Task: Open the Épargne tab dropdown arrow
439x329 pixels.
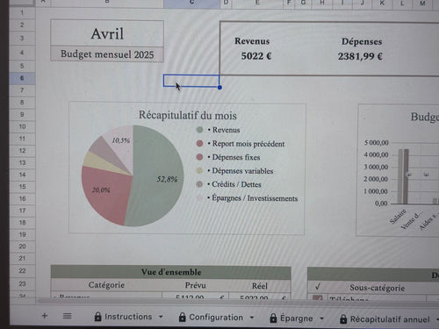Action: [321, 318]
